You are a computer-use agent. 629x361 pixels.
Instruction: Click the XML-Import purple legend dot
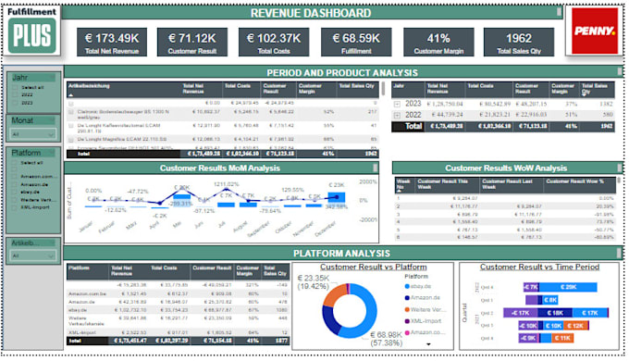click(407, 321)
